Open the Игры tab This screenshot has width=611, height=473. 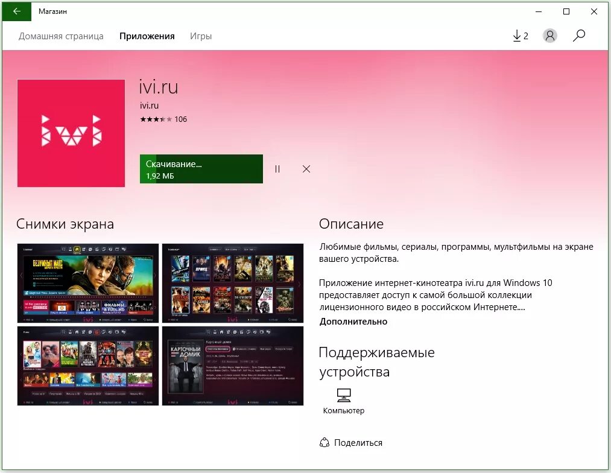click(x=201, y=36)
